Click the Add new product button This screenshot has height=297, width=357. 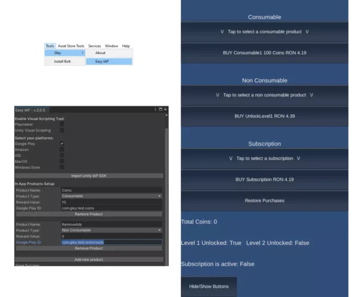89,260
